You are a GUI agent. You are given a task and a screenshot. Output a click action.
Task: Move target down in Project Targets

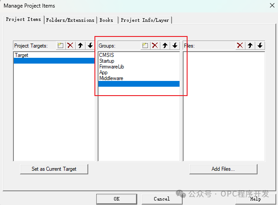tap(90, 46)
